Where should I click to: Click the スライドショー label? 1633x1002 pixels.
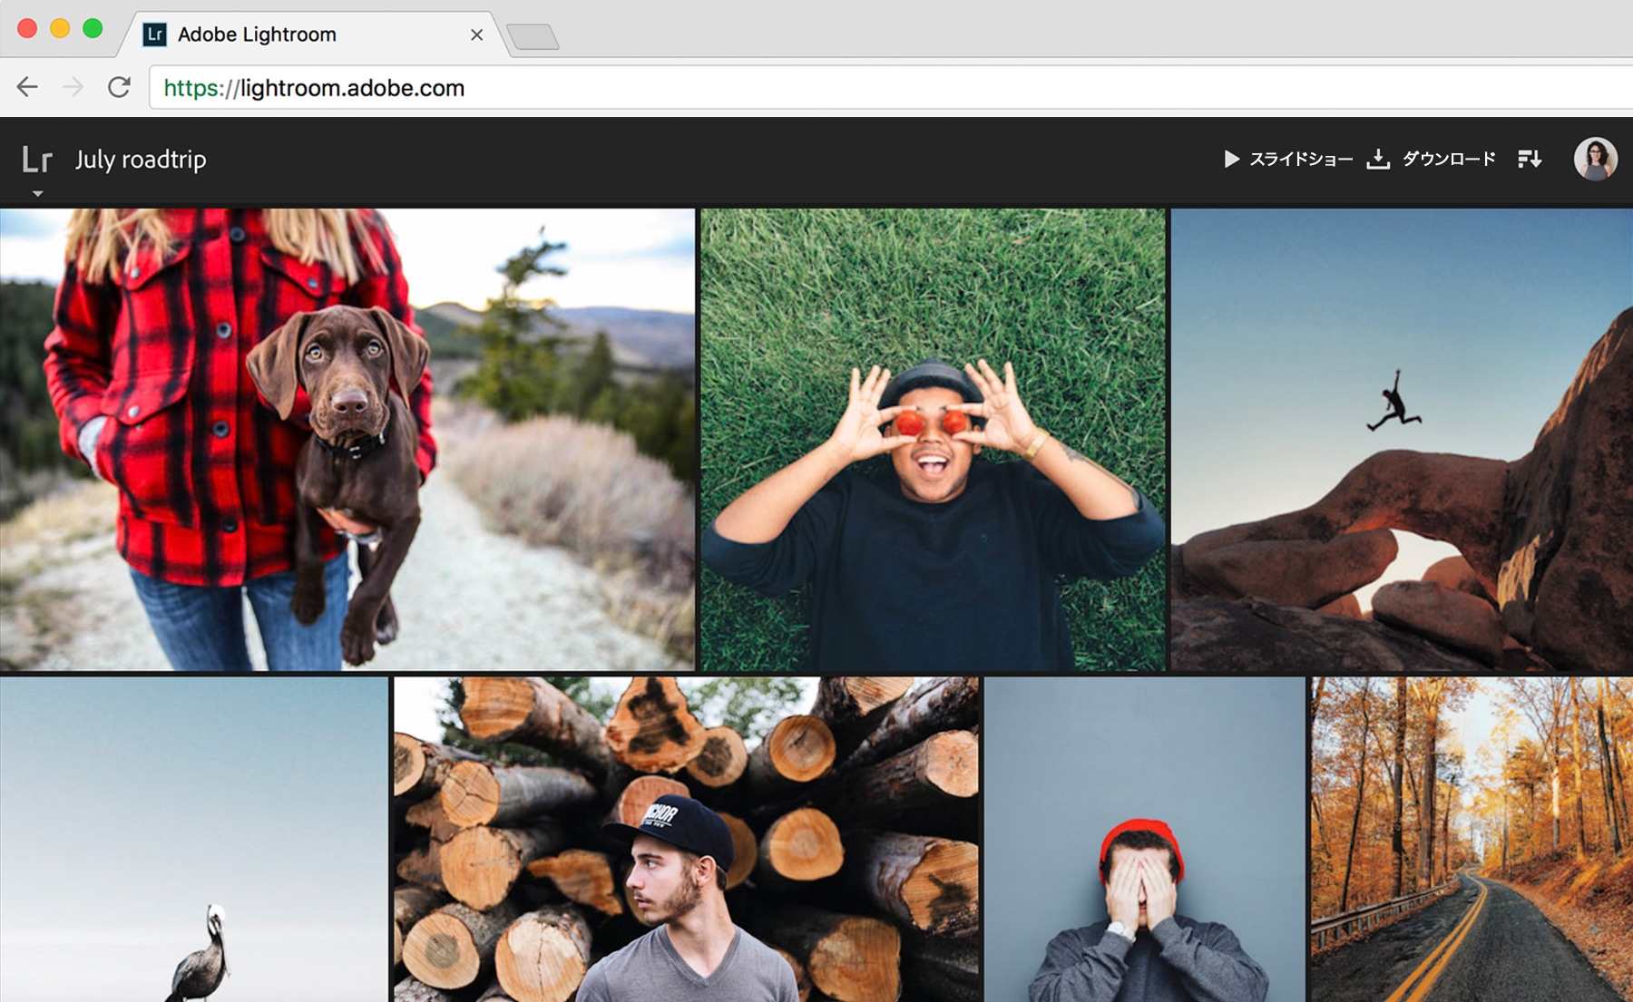click(x=1301, y=159)
